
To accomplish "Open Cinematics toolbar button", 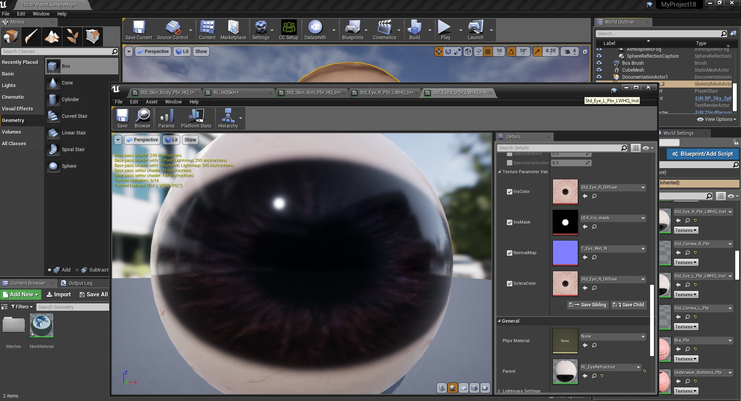I will 384,30.
